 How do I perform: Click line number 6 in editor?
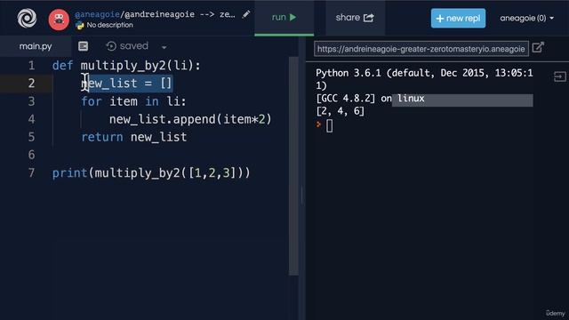(x=32, y=155)
